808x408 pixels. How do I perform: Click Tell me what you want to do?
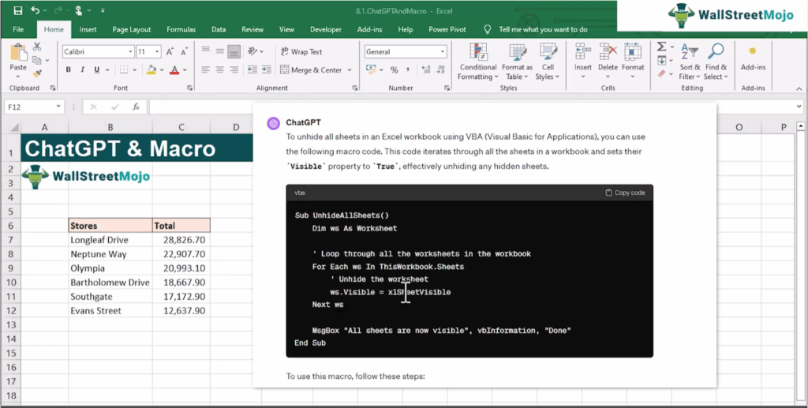point(543,29)
